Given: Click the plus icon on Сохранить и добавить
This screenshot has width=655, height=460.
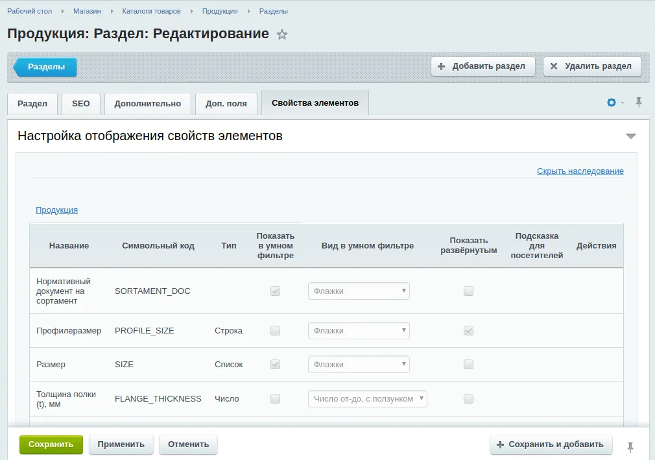Looking at the screenshot, I should (x=499, y=444).
